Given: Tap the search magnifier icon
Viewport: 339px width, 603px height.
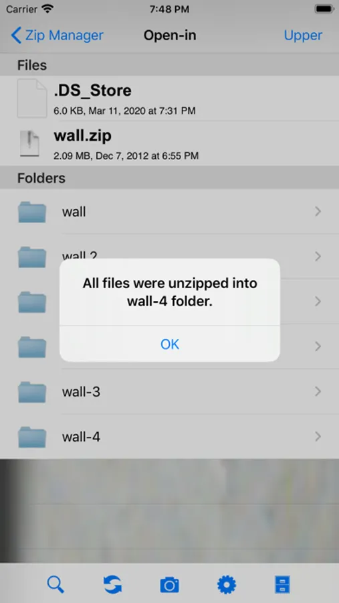Looking at the screenshot, I should pyautogui.click(x=55, y=584).
